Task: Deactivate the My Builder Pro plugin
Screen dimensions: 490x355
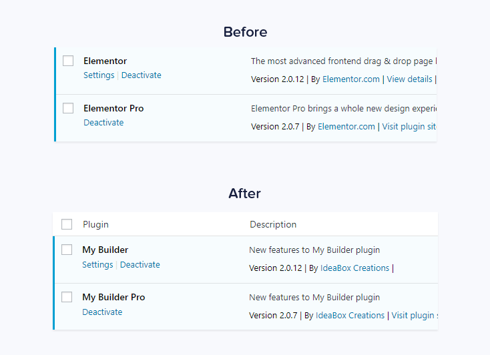Action: coord(102,312)
